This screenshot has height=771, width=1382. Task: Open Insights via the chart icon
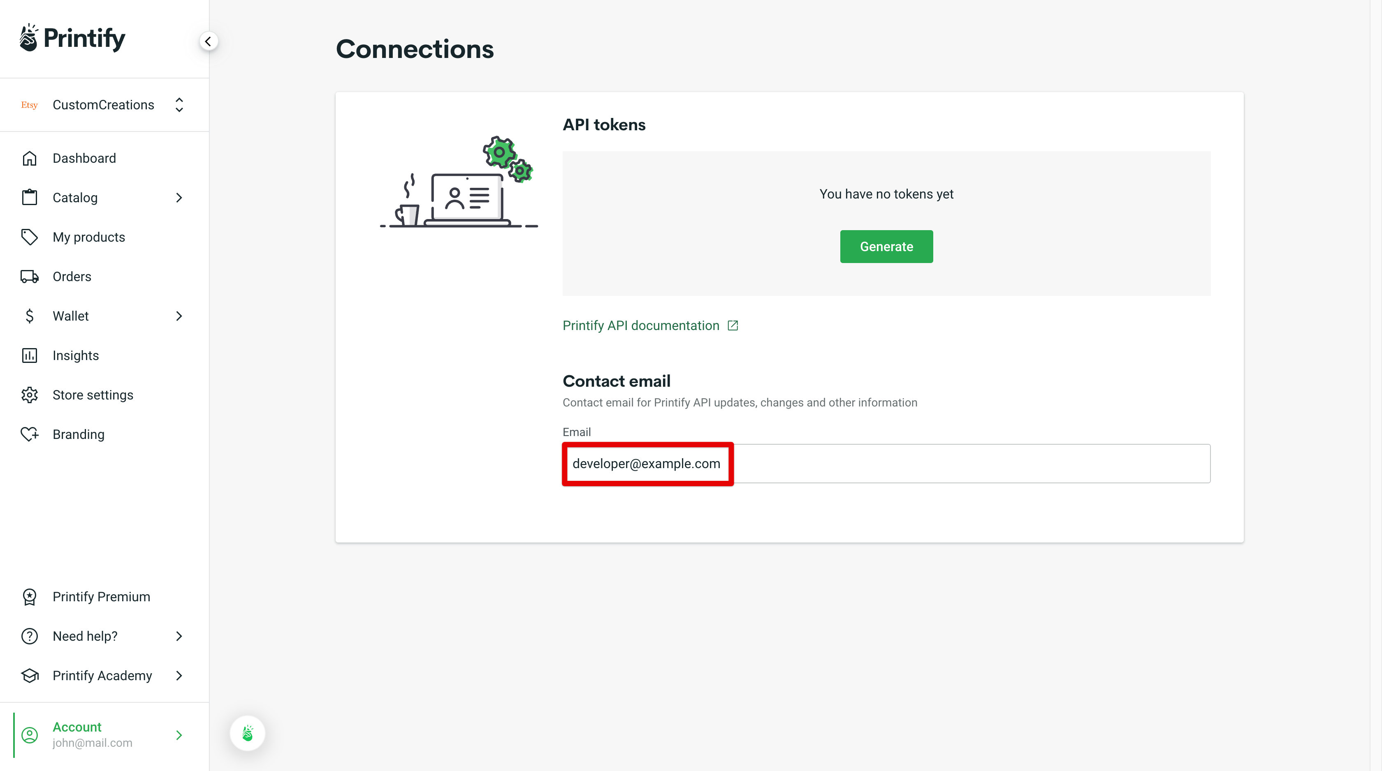[x=30, y=355]
